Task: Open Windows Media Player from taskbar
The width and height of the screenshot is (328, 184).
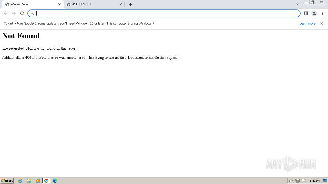Action: pos(38,181)
